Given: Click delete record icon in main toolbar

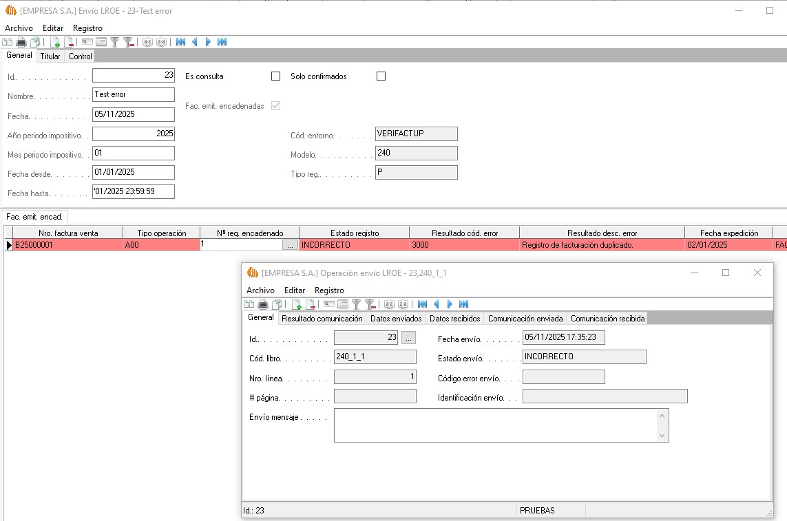Looking at the screenshot, I should point(69,42).
